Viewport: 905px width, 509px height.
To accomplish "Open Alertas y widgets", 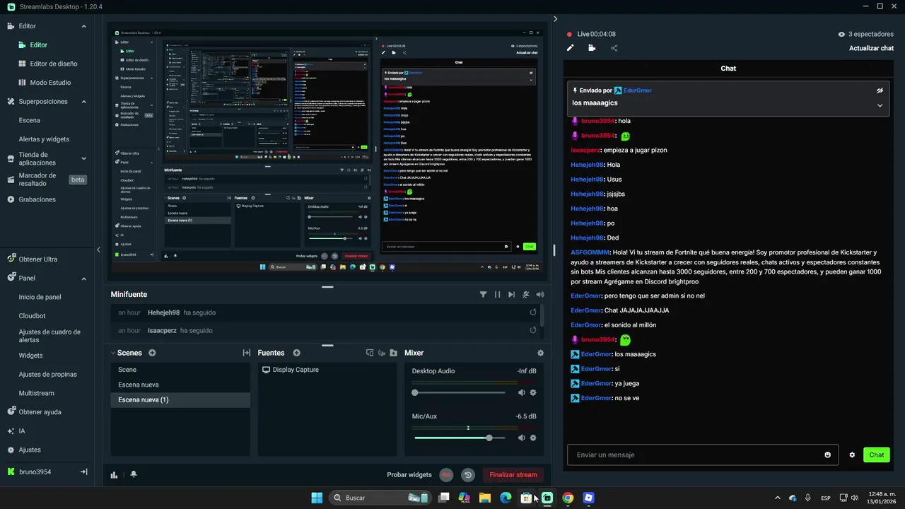I will pyautogui.click(x=44, y=139).
